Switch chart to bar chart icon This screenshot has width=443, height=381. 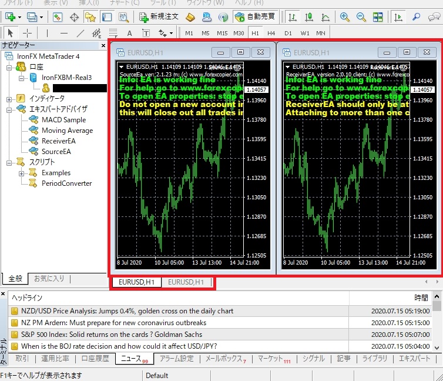tap(293, 17)
